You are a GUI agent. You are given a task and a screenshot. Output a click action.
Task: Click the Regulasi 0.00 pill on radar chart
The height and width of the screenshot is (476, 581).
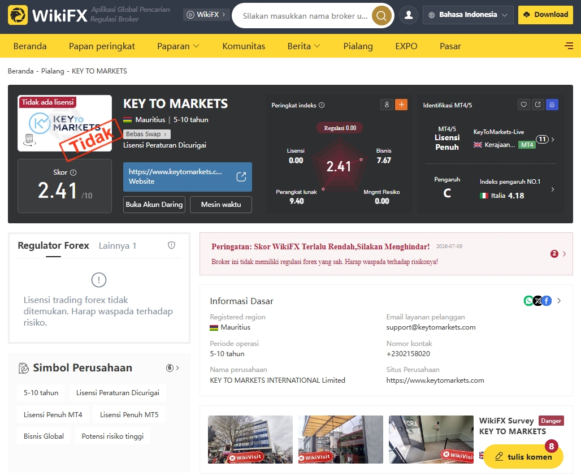click(340, 128)
